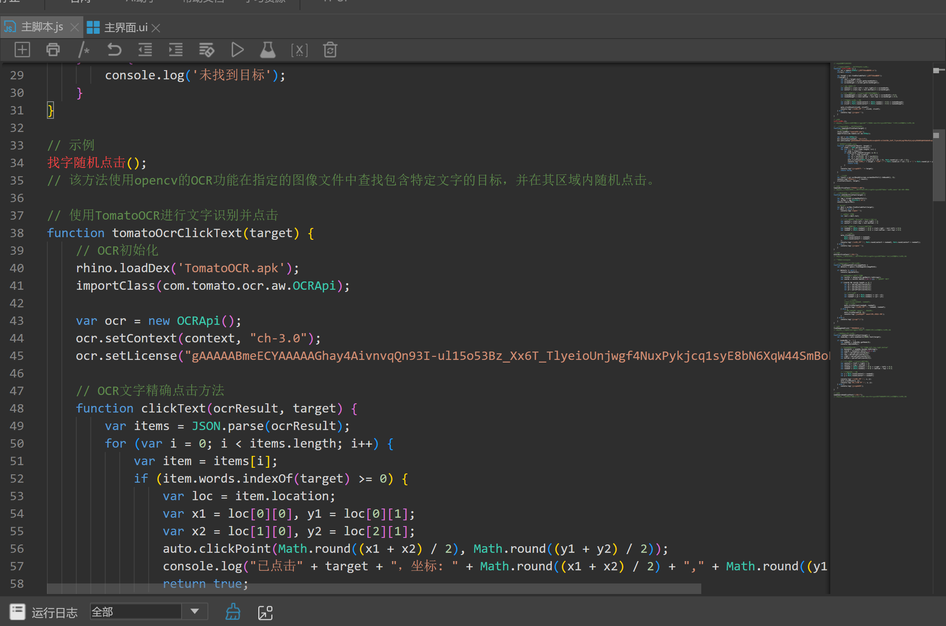Click item.words.indexOf on line 52
946x626 pixels.
tap(228, 478)
